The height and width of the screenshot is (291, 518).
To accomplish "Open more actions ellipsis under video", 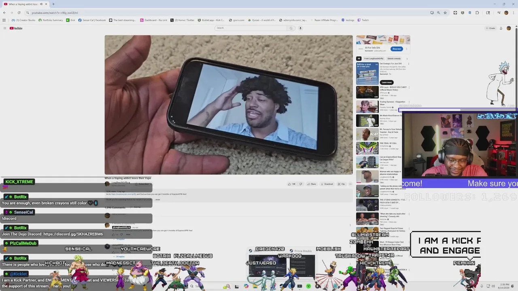I will pyautogui.click(x=350, y=184).
